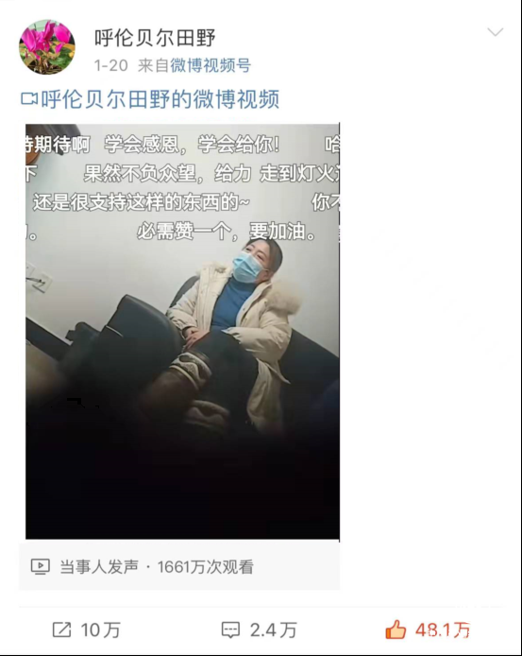Image resolution: width=522 pixels, height=656 pixels.
Task: Click the play-screen icon beside 当事人发声
Action: click(41, 567)
